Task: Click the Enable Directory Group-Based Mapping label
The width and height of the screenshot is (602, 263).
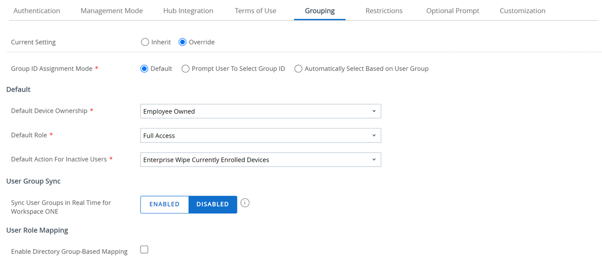Action: point(69,251)
